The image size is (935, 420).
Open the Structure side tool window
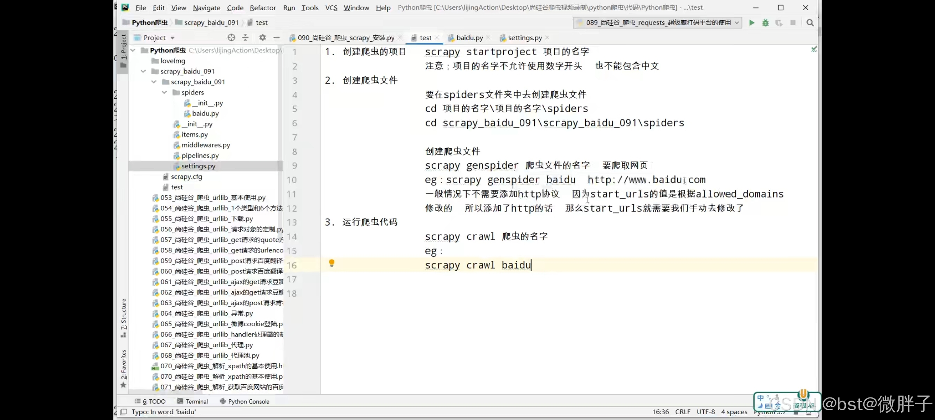pos(123,318)
